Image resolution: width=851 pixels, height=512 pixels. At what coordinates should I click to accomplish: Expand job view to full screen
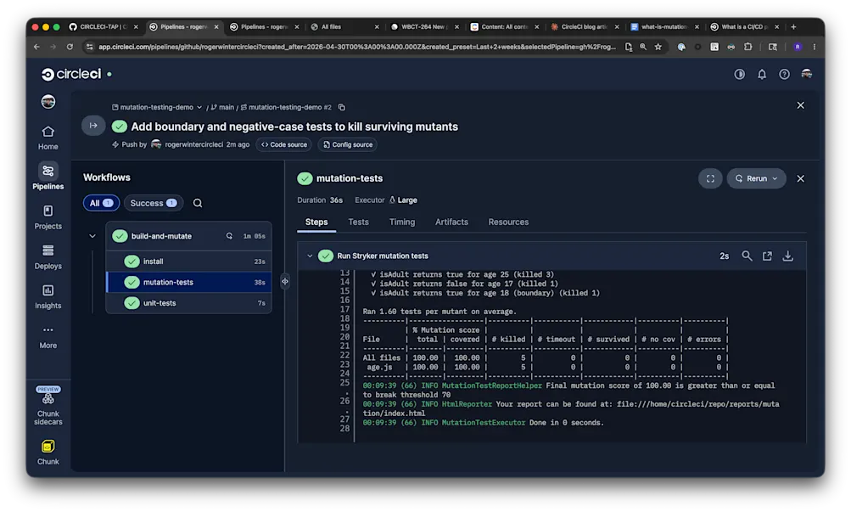710,178
